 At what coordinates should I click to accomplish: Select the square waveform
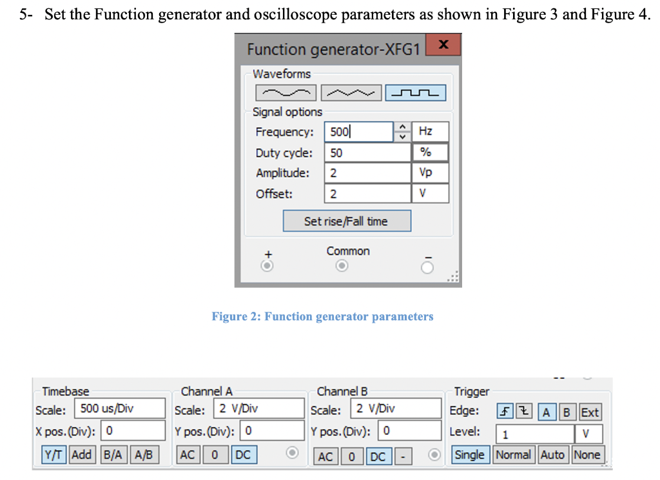coord(416,92)
